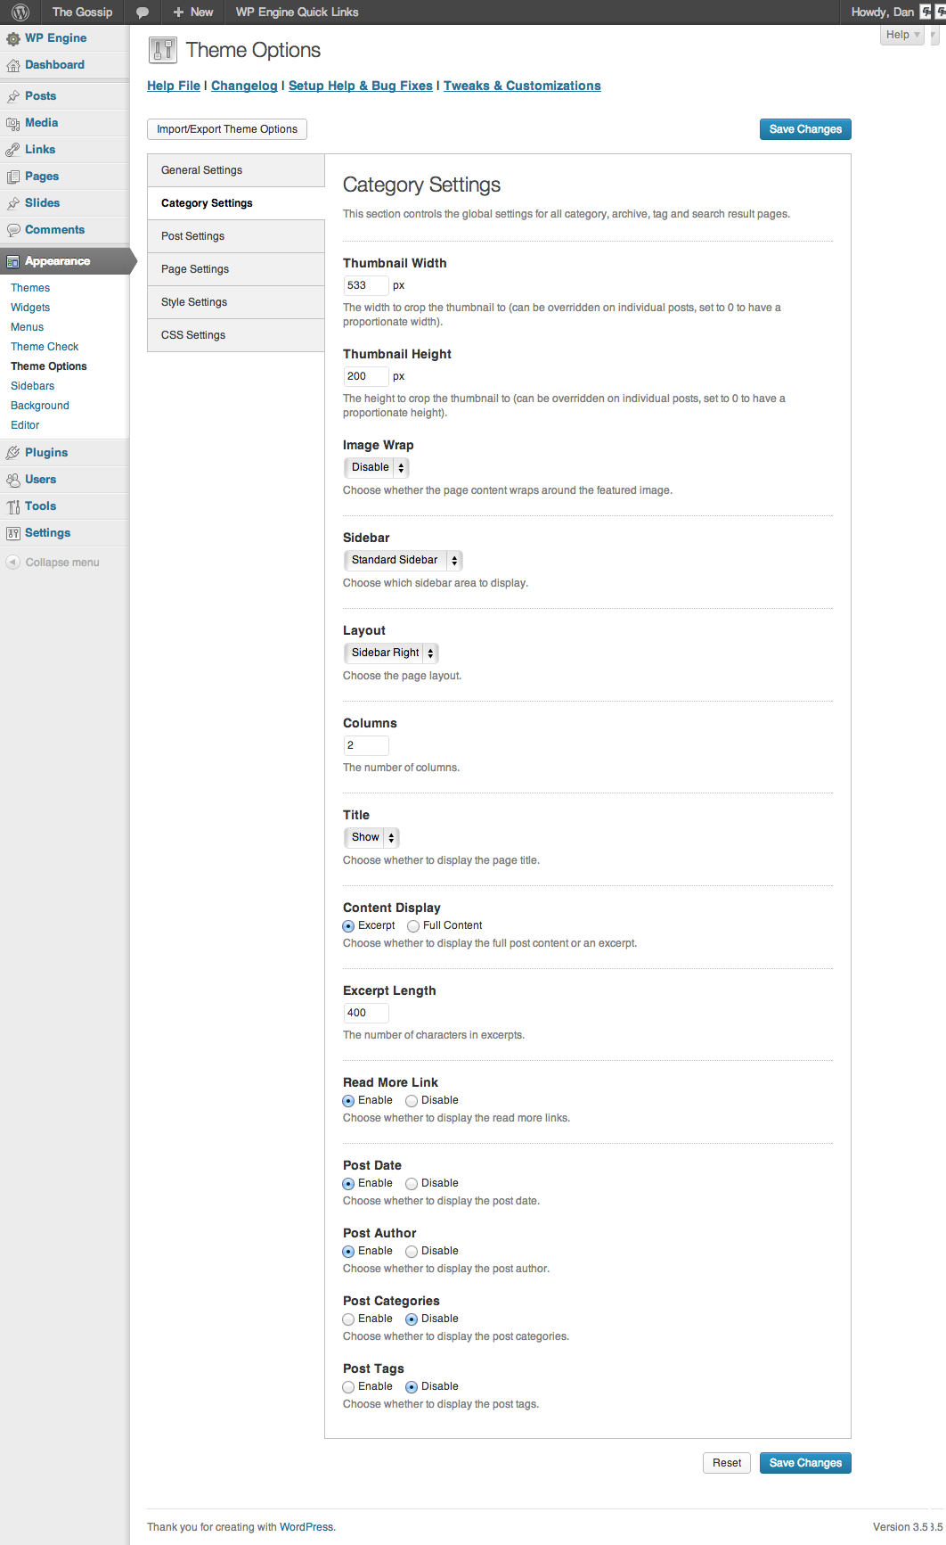Screen dimensions: 946x1545
Task: Expand the Layout Sidebar Right dropdown
Action: tap(391, 653)
